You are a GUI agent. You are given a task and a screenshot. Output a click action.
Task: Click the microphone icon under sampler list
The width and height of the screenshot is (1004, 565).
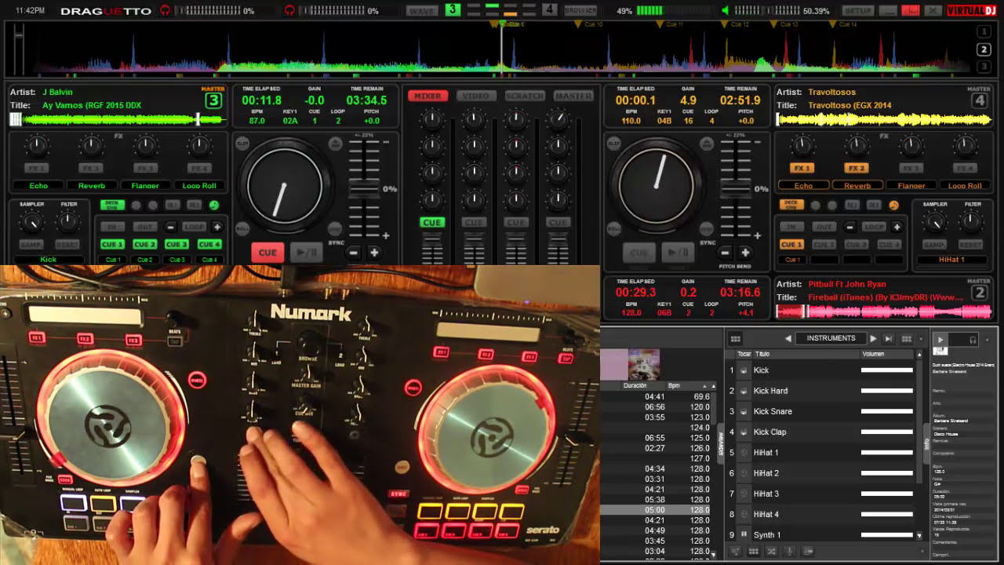(x=789, y=552)
